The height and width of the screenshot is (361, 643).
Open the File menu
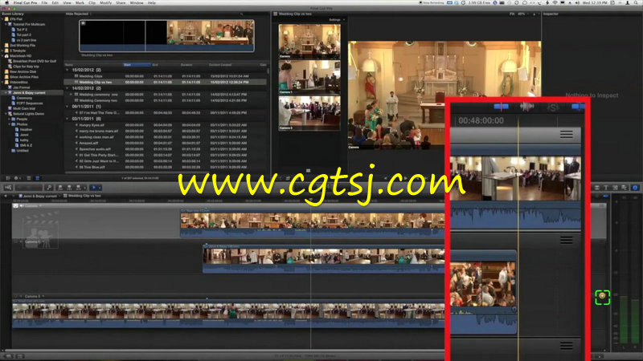[x=44, y=3]
